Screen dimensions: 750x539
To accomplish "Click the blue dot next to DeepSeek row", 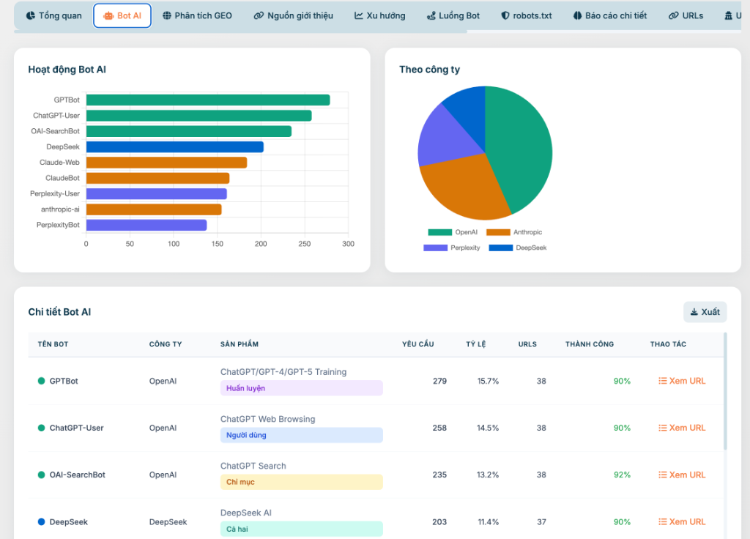I will [x=41, y=521].
